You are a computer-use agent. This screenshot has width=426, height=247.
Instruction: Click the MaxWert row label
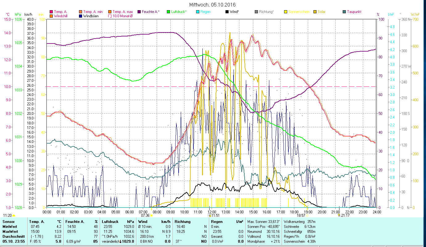[x=10, y=231]
